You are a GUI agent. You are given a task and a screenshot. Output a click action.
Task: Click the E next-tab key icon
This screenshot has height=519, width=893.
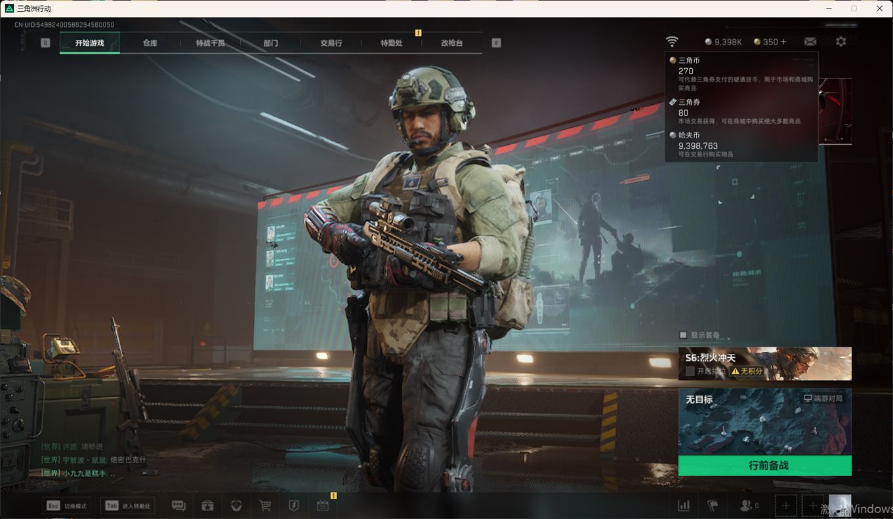[x=496, y=43]
